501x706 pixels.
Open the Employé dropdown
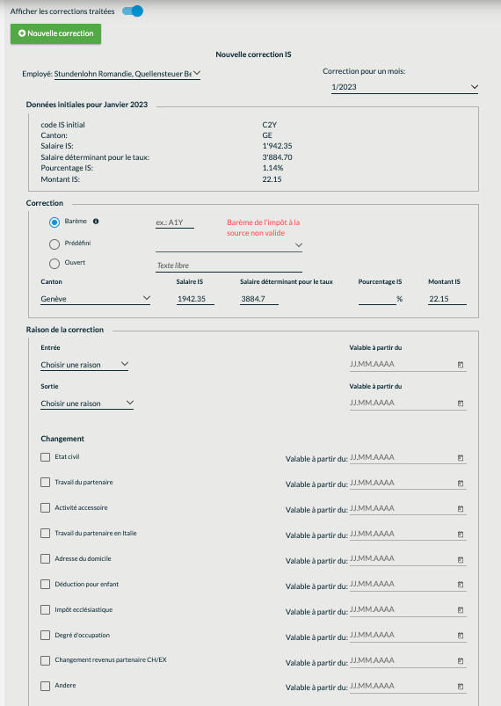(x=127, y=73)
